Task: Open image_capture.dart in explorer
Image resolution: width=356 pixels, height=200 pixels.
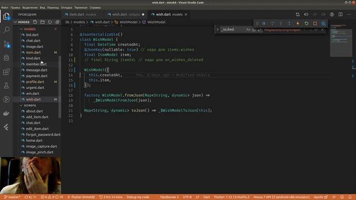Action: [x=41, y=146]
